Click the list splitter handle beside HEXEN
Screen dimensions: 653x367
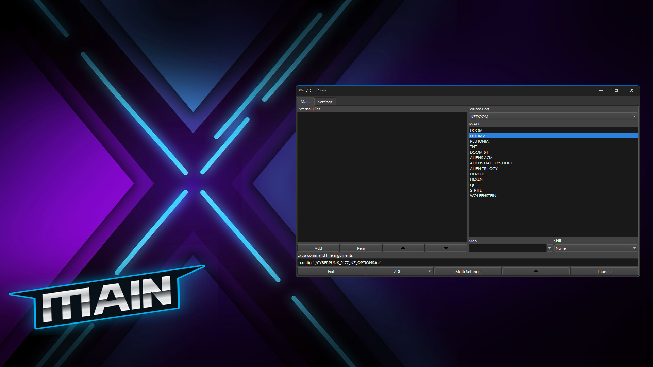(x=469, y=179)
